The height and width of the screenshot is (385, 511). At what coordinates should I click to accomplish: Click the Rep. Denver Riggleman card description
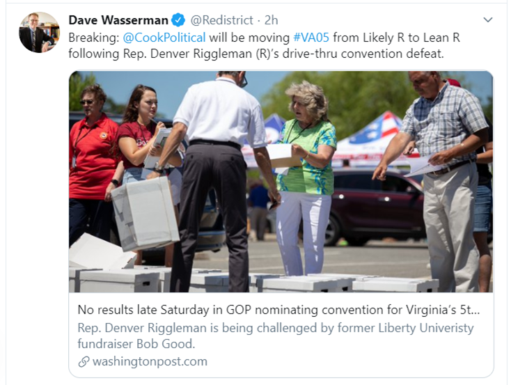276,336
